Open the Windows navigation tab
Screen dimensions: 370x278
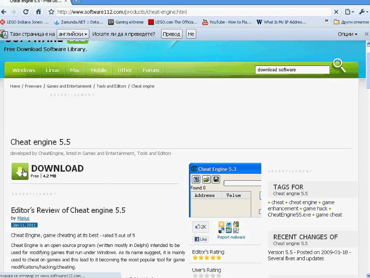point(24,70)
